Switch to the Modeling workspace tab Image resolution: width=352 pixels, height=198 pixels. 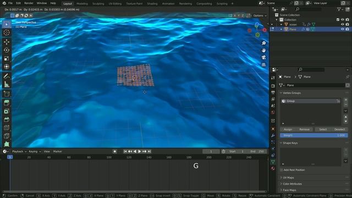point(82,4)
